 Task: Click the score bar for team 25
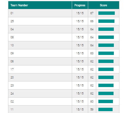coord(106,21)
